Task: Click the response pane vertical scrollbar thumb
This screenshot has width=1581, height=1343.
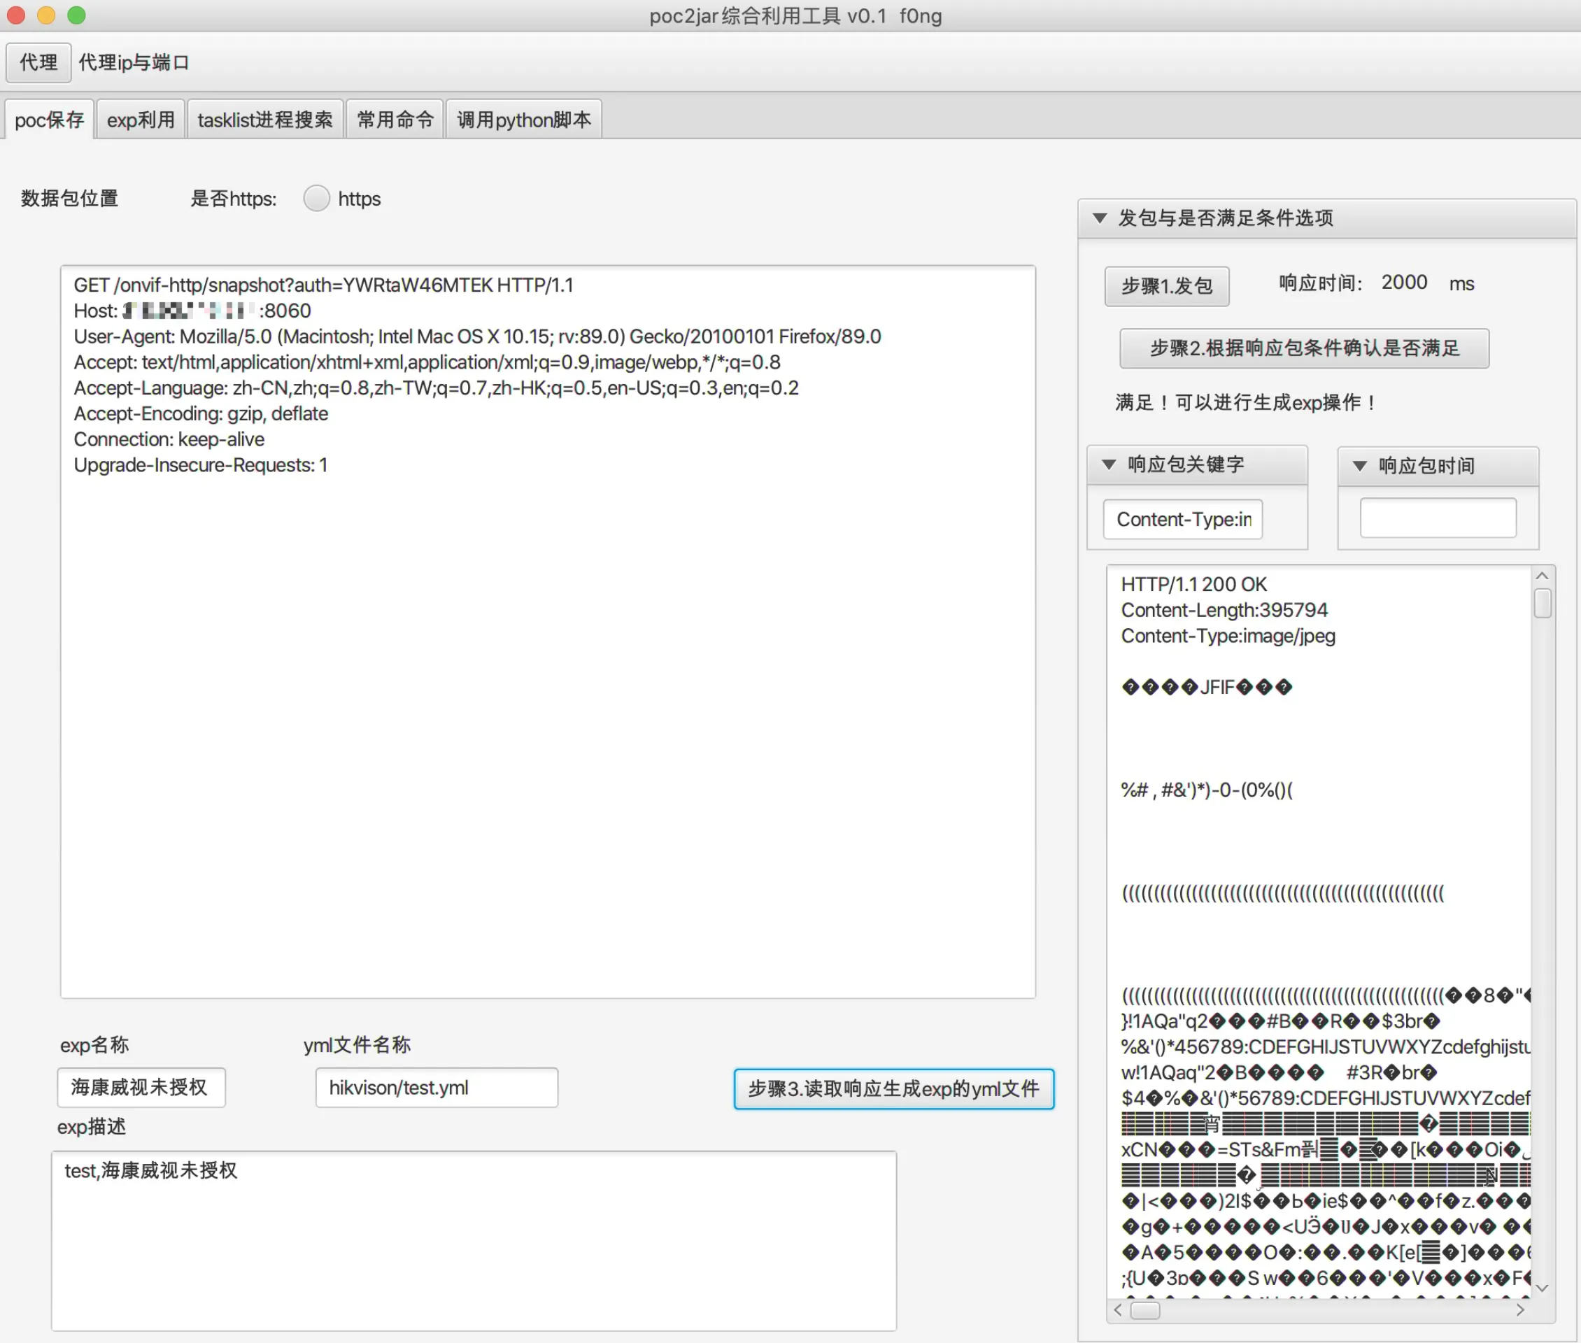Action: pyautogui.click(x=1542, y=604)
